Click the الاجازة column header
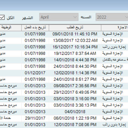The width and height of the screenshot is (128, 128). (115, 28)
